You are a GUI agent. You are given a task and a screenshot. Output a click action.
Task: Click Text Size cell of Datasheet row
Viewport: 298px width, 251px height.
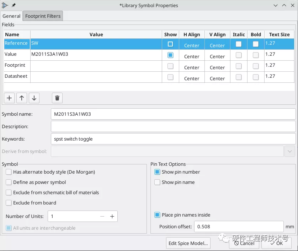click(x=279, y=77)
